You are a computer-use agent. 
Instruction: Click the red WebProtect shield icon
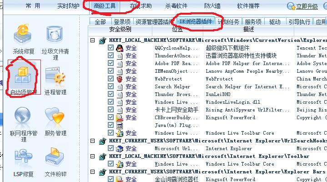point(120,79)
